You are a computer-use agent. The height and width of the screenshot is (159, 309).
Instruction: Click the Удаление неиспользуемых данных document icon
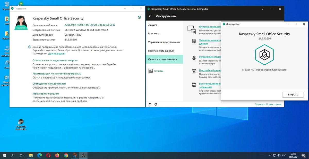(x=194, y=42)
